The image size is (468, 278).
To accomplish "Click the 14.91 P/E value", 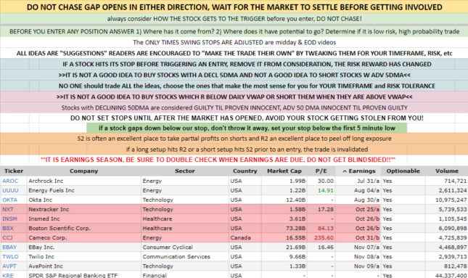I will 326,190.
